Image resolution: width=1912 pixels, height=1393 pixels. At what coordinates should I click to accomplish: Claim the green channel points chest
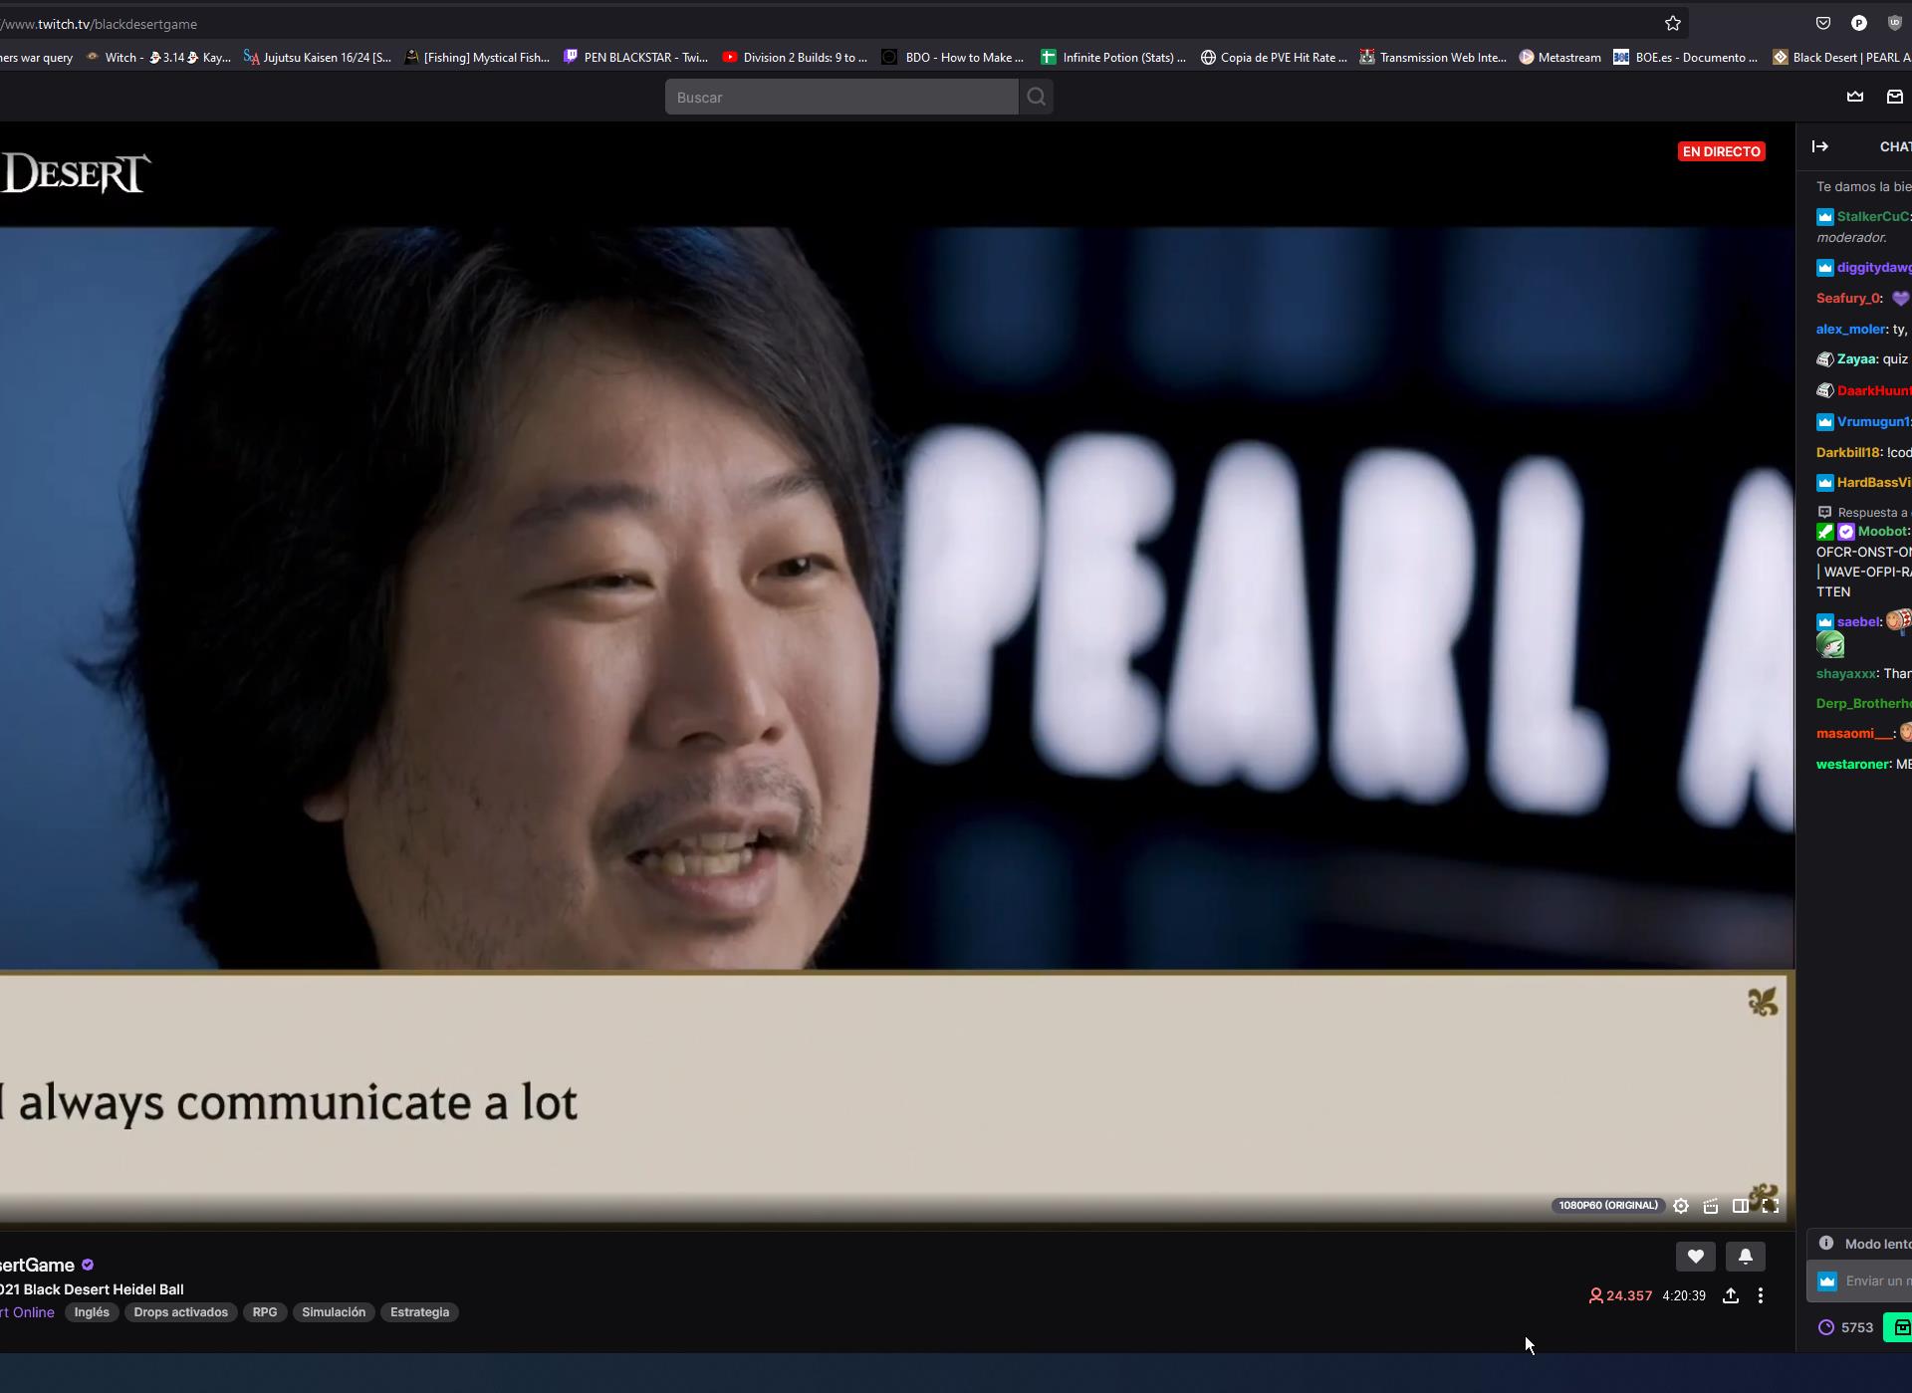1898,1327
